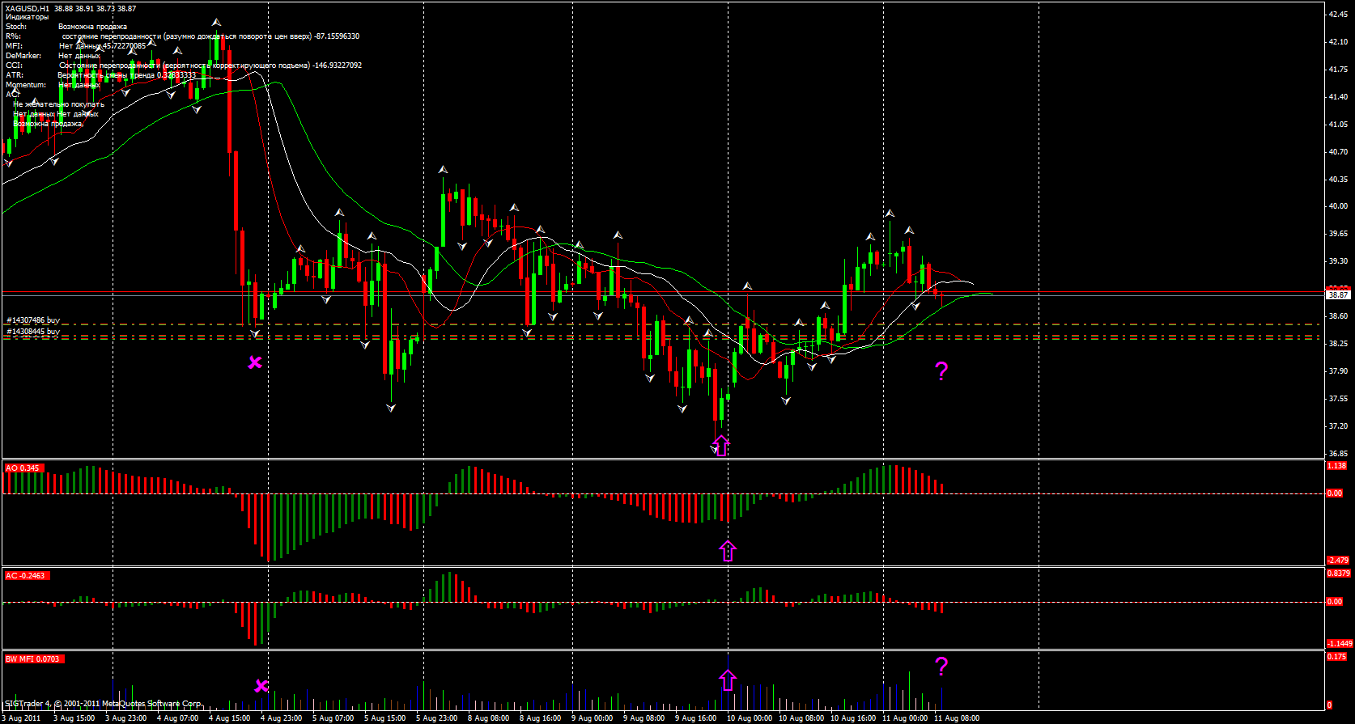This screenshot has width=1355, height=724.
Task: Click the AO scale value 1.138
Action: click(x=1336, y=466)
